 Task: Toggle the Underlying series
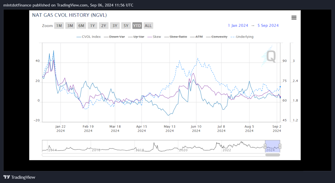(242, 37)
